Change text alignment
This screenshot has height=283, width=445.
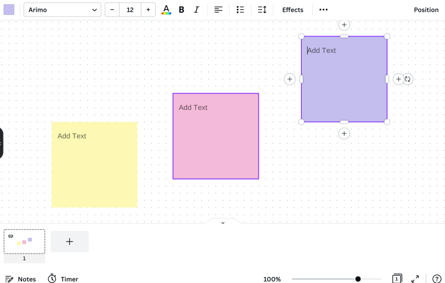[x=218, y=10]
